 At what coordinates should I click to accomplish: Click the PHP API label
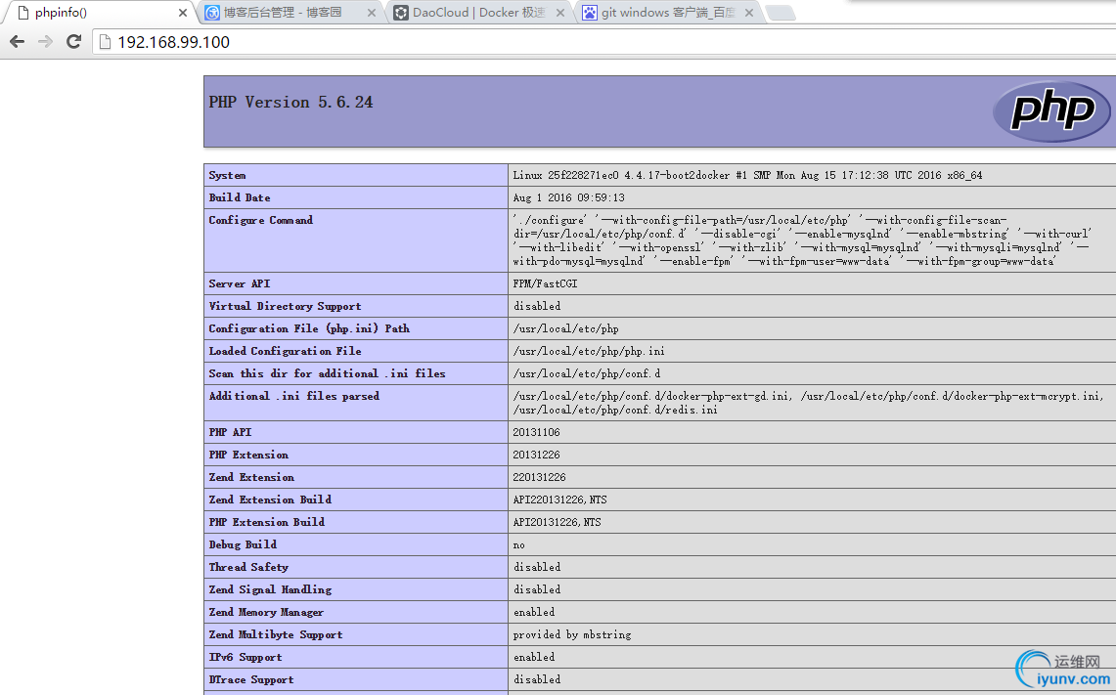(230, 432)
